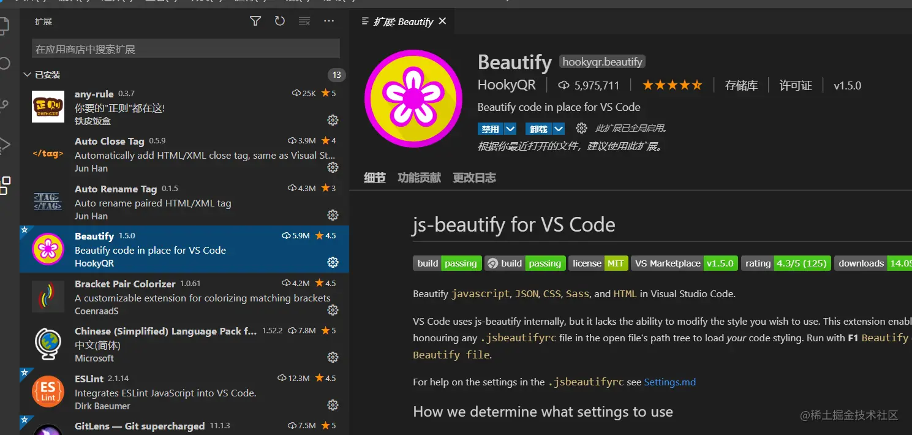Open Run and Debug in activity bar
Screen dimensions: 912x435
click(x=5, y=145)
